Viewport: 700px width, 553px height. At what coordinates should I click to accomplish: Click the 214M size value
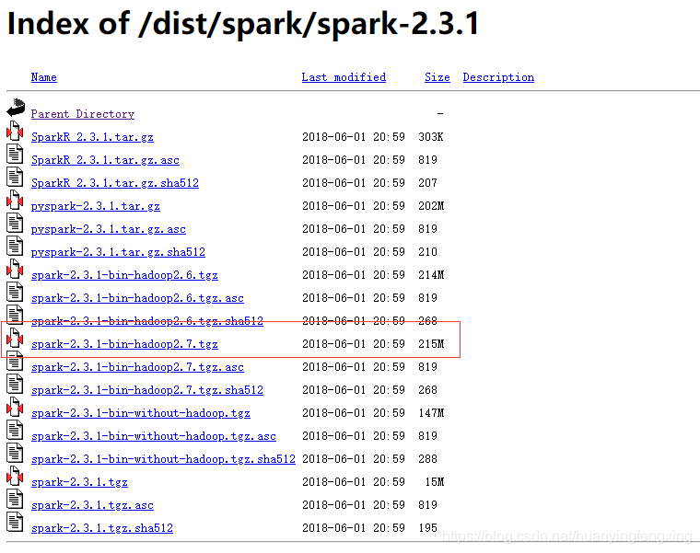(x=431, y=275)
